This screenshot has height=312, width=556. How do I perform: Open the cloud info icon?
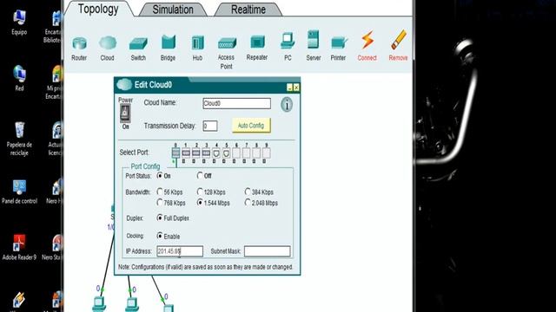click(x=287, y=105)
